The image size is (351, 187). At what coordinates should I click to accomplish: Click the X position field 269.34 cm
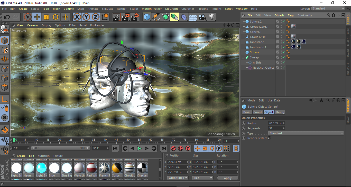pyautogui.click(x=176, y=162)
